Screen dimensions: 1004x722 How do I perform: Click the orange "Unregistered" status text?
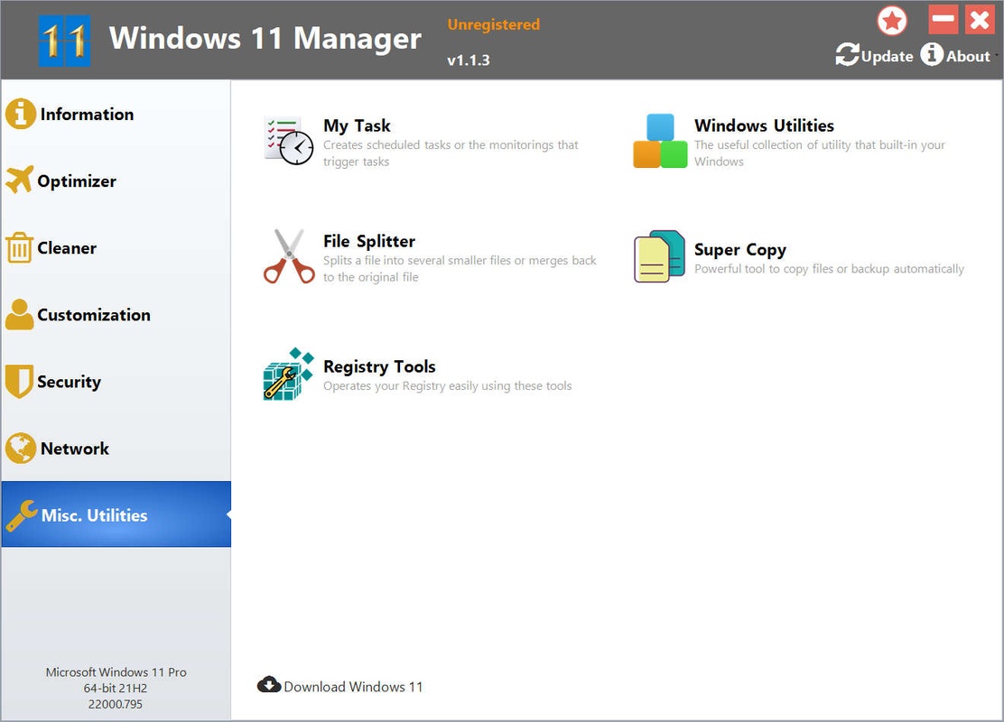pyautogui.click(x=494, y=24)
